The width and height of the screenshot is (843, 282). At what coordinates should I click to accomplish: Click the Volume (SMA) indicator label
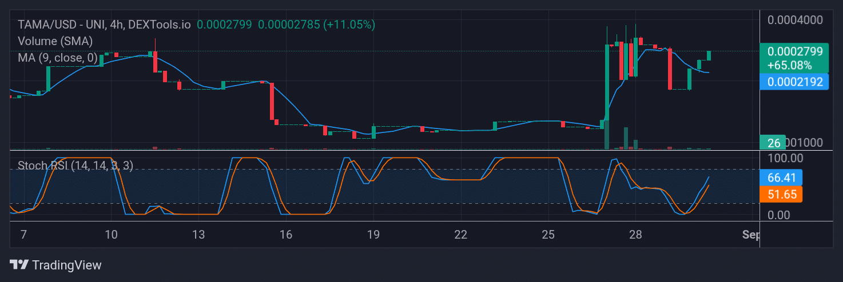[55, 41]
